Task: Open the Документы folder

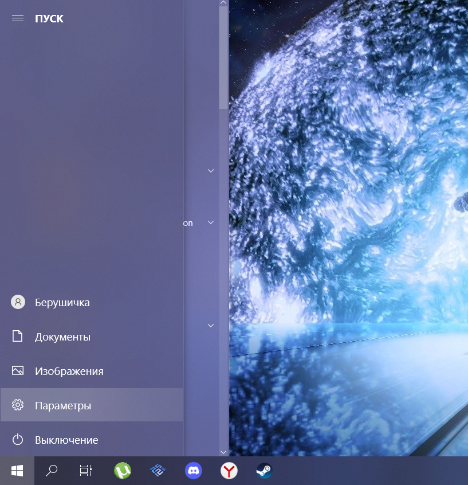Action: (x=92, y=337)
